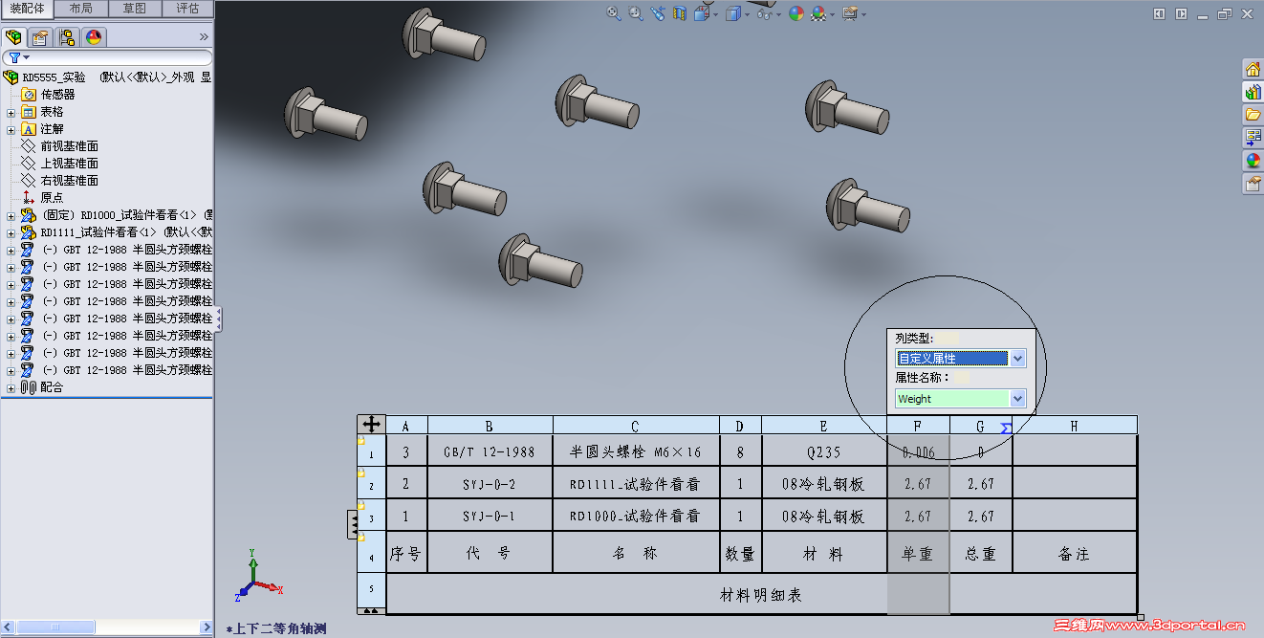Click the Display Style cube icon

pos(733,13)
